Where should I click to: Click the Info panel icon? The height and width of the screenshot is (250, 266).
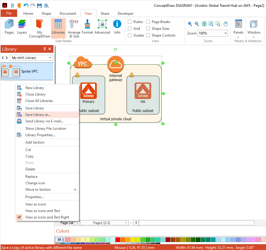point(117,27)
